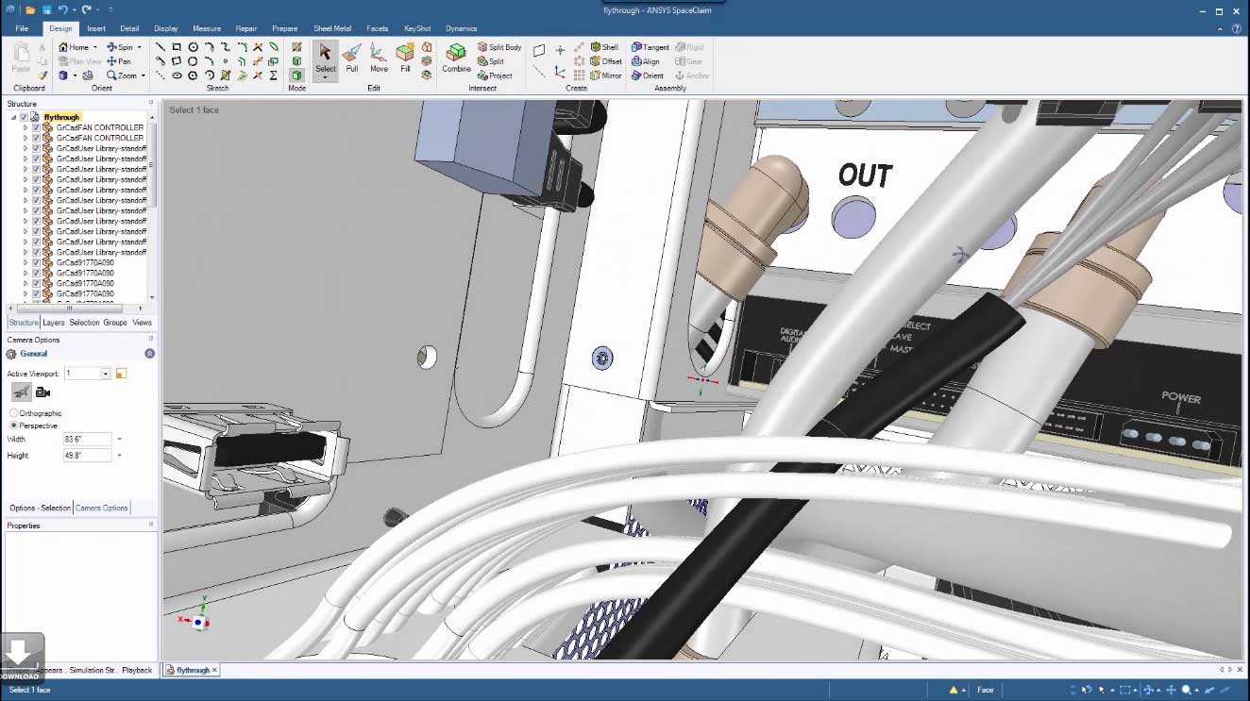Uncheck the flythrough root checkbox
Screen dimensions: 1250x701
pos(25,117)
